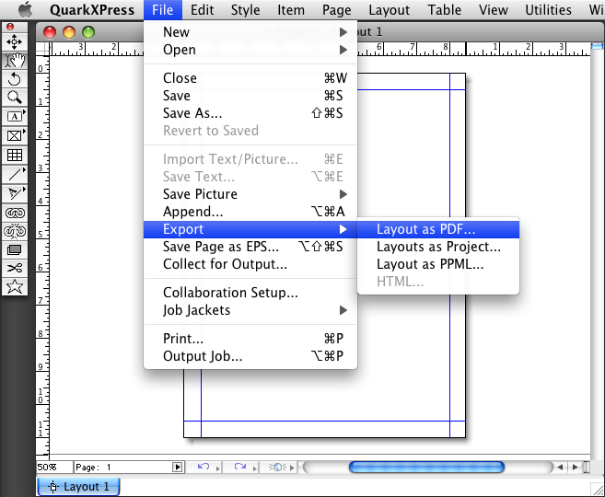
Task: Choose Append... in the File menu
Action: coord(250,212)
